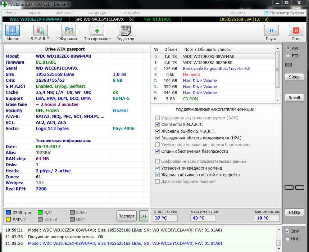Click the 19 °C minimum temperature field
The image size is (309, 252).
[x=267, y=218]
